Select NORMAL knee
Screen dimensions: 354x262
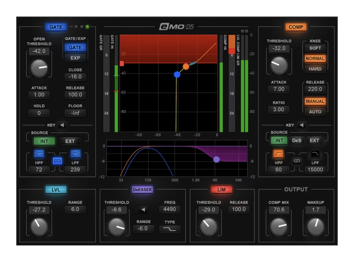tap(315, 58)
